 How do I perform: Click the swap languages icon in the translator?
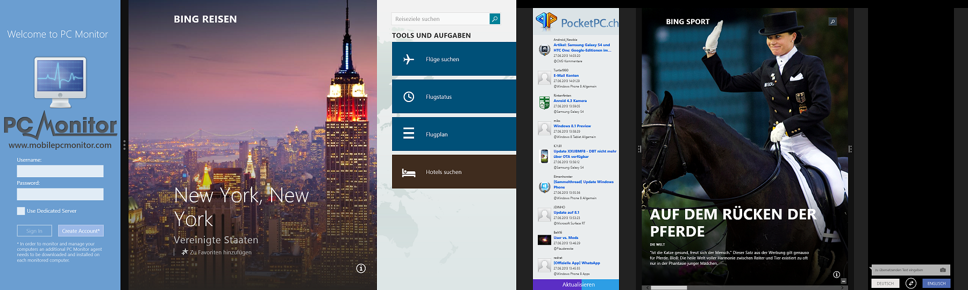click(x=911, y=283)
